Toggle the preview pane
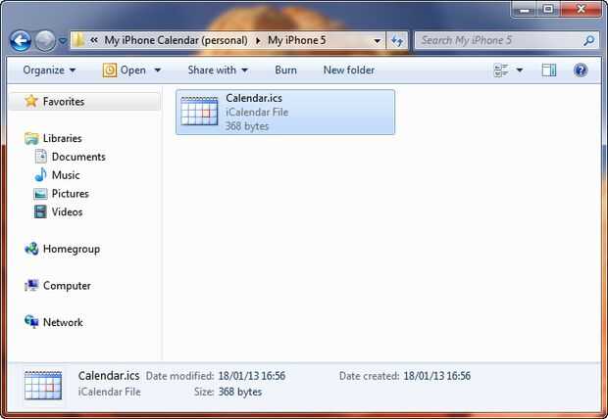Viewport: 608px width, 419px height. (549, 70)
